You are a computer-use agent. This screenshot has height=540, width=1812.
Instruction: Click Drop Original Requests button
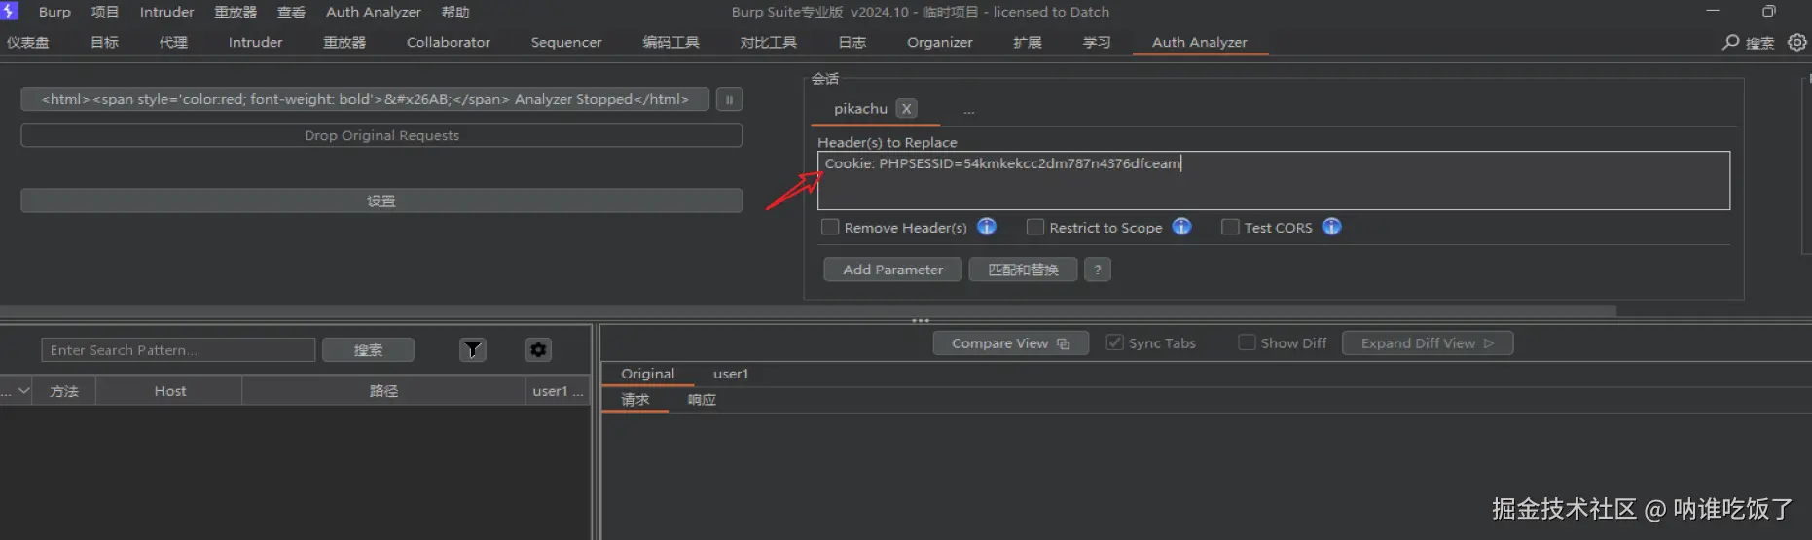click(381, 135)
